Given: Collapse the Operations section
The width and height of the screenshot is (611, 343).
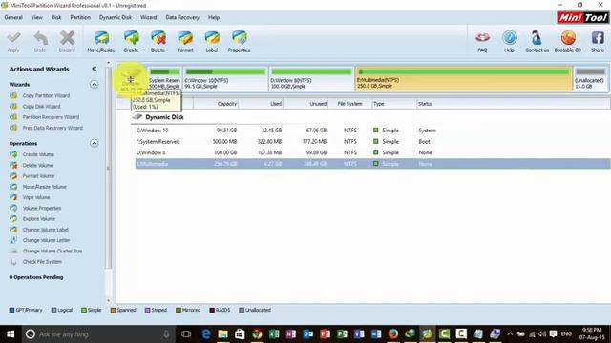Looking at the screenshot, I should click(x=94, y=143).
